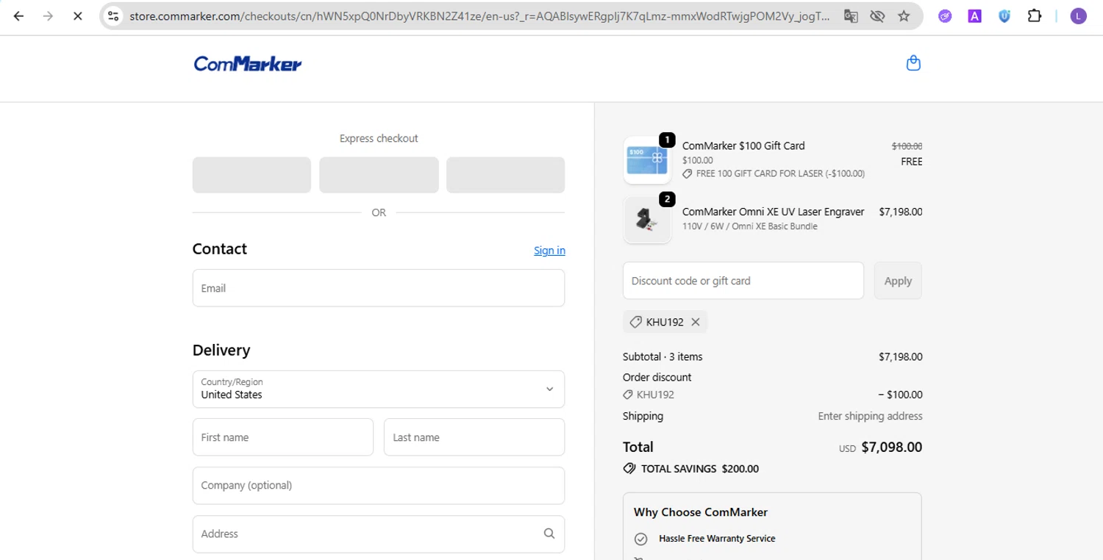Click the ComMarker logo
The width and height of the screenshot is (1103, 560).
(248, 64)
